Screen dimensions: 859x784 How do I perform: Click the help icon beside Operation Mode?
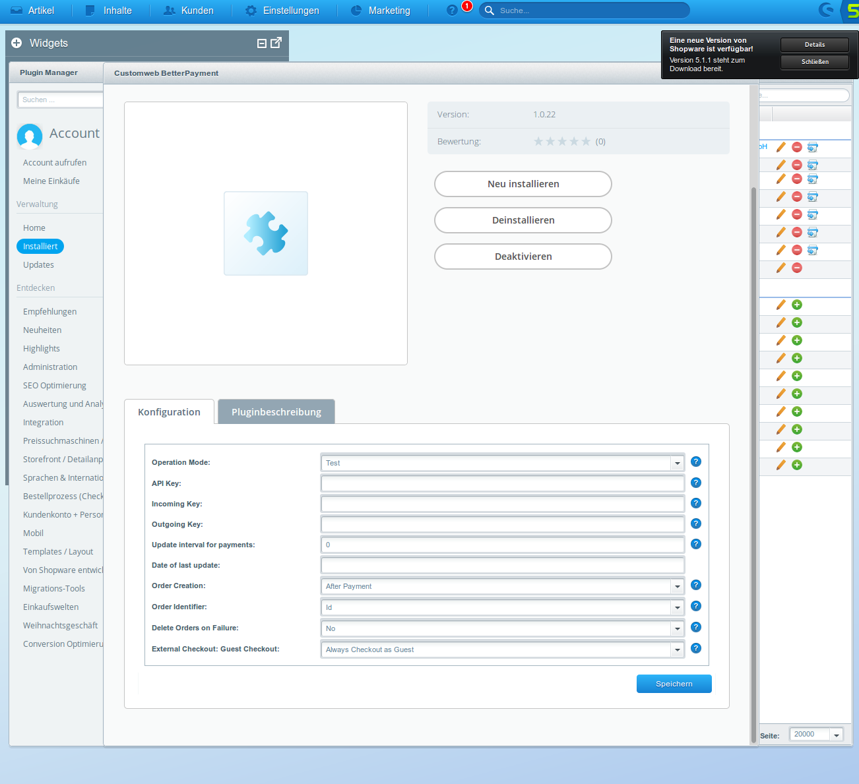click(x=695, y=462)
